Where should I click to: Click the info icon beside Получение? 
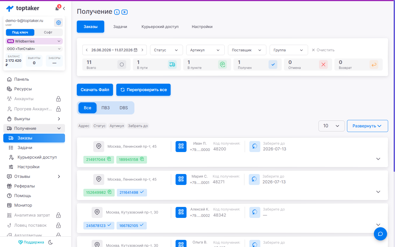(117, 12)
